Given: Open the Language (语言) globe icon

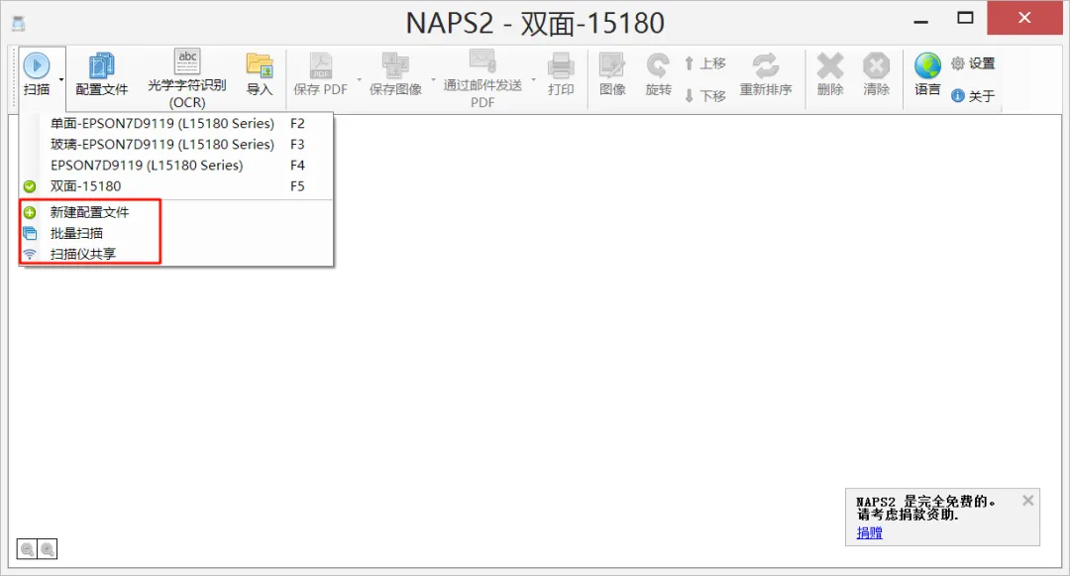Looking at the screenshot, I should (x=927, y=66).
